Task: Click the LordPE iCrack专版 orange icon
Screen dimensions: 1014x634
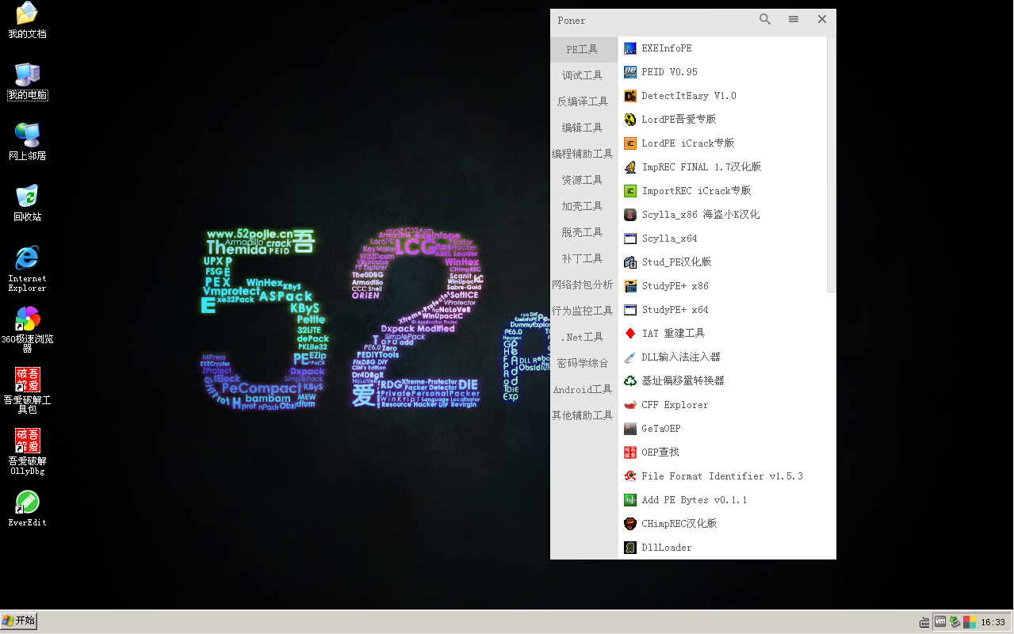Action: pyautogui.click(x=630, y=143)
